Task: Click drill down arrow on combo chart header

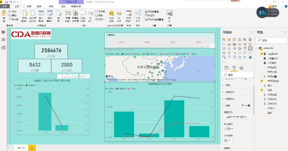Action: tap(65, 76)
